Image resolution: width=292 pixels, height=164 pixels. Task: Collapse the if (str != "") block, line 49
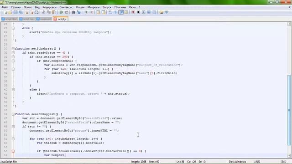pos(13,127)
